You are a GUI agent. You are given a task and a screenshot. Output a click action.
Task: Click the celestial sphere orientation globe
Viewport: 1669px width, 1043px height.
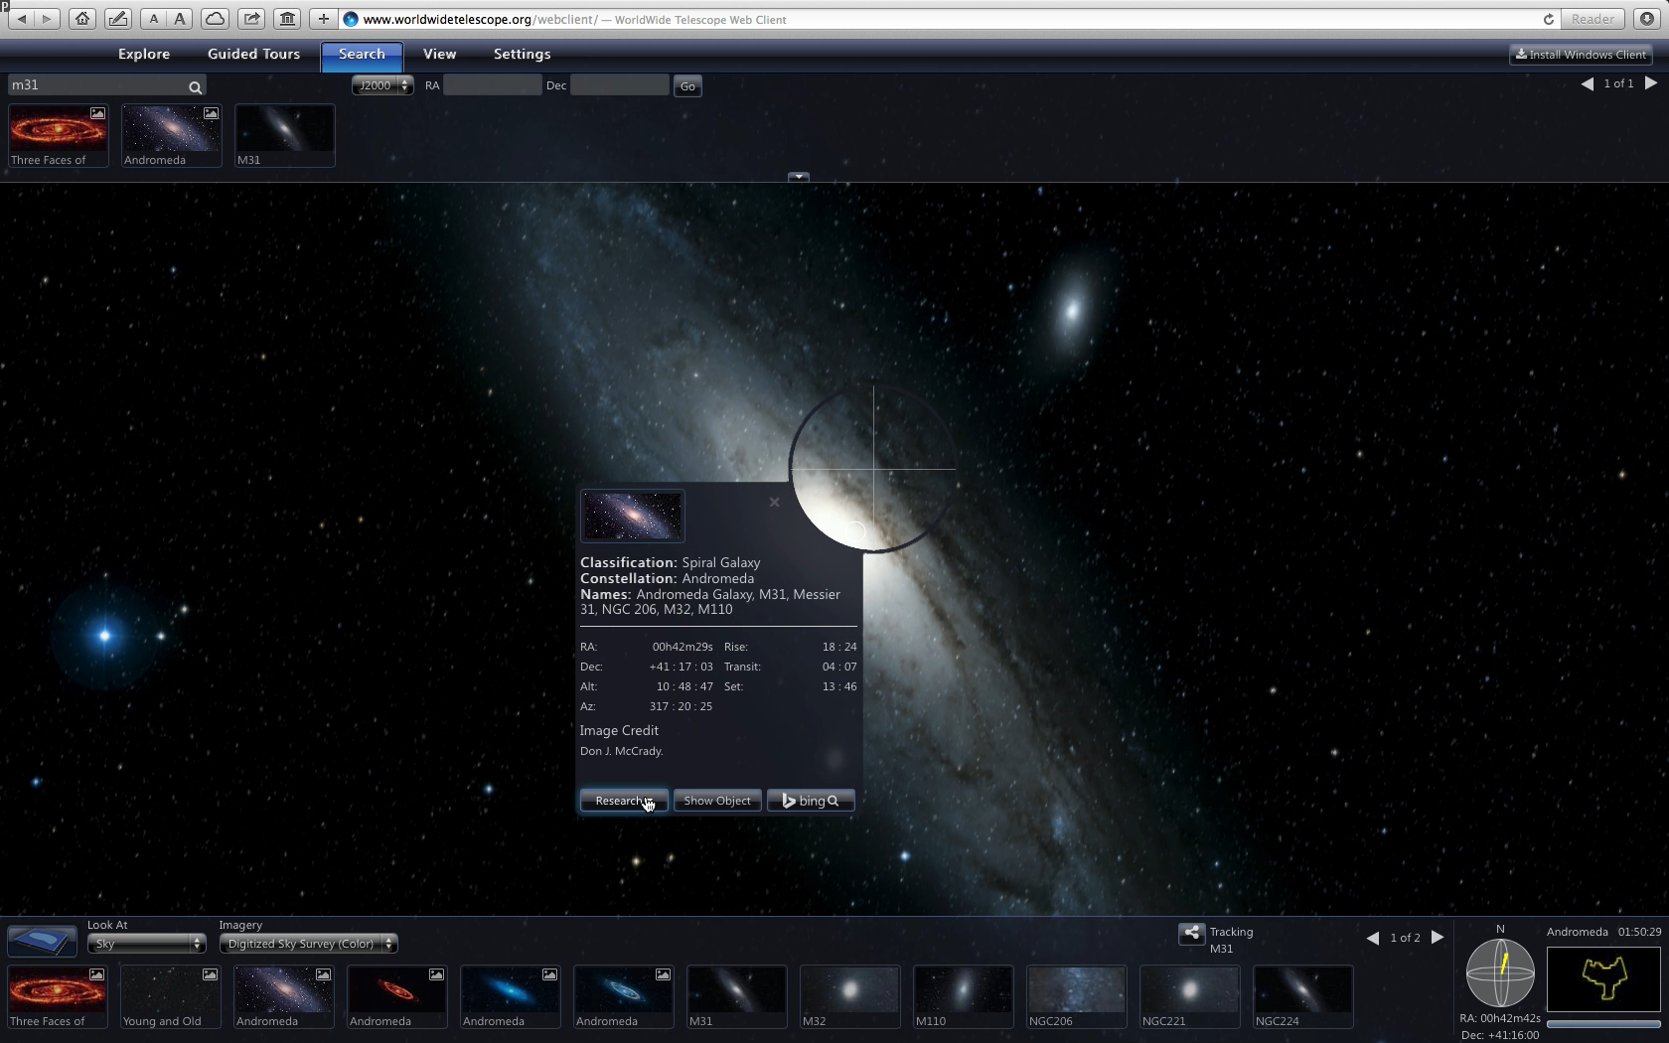tap(1500, 972)
